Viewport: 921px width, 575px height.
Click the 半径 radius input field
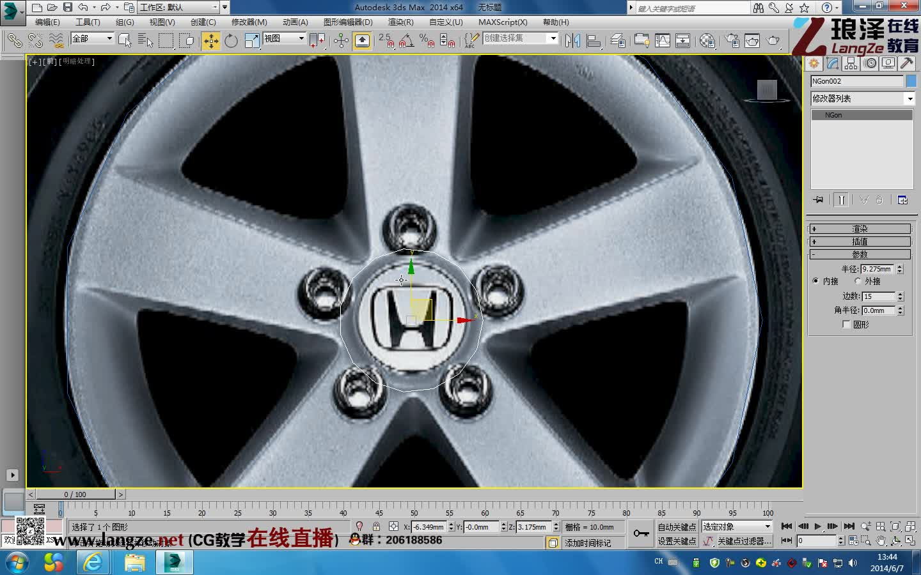coord(878,269)
